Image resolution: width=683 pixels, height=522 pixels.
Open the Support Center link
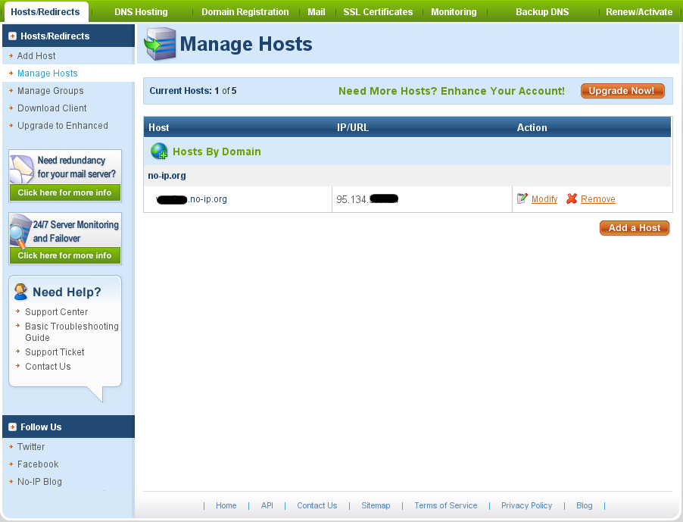coord(56,312)
